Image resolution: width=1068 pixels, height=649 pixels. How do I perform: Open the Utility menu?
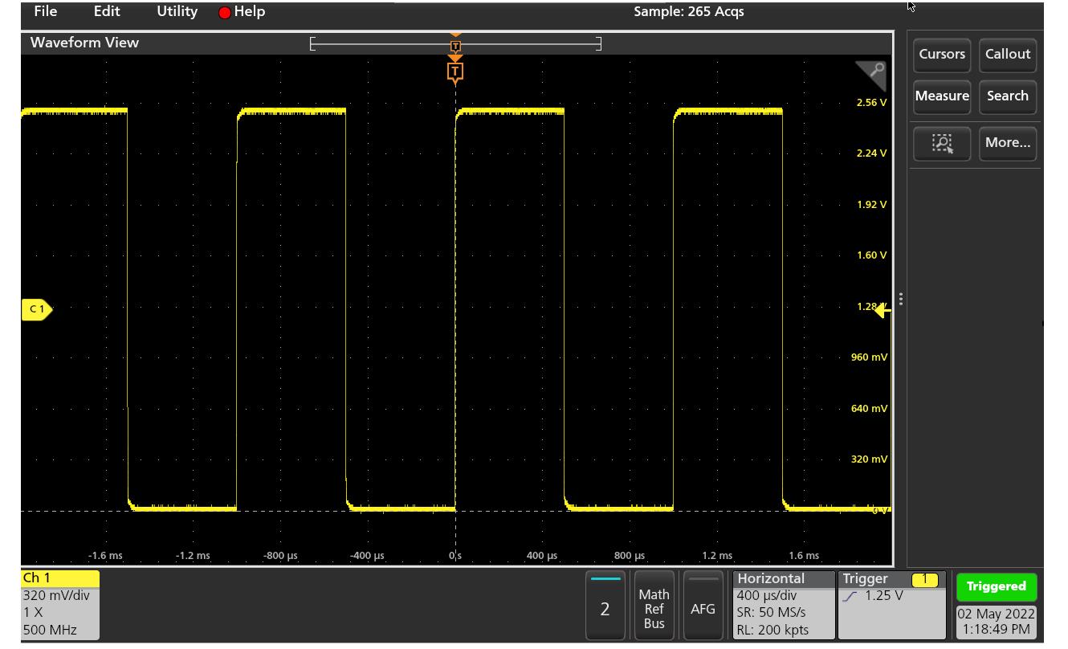coord(177,11)
